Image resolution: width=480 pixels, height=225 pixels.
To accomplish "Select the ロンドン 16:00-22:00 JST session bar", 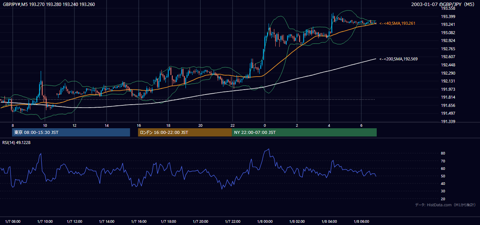I will pos(185,132).
